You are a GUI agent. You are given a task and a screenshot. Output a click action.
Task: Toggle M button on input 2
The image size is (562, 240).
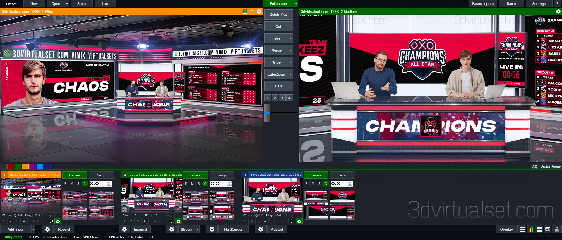coord(192,183)
